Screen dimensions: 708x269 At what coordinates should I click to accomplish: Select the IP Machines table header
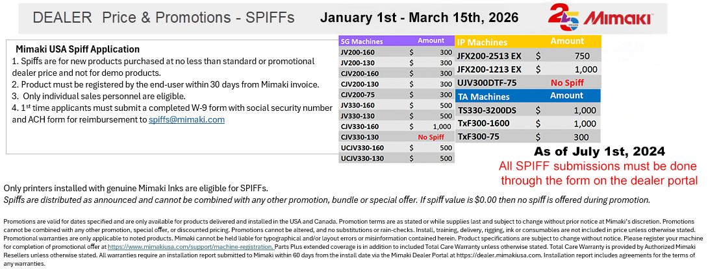[483, 41]
